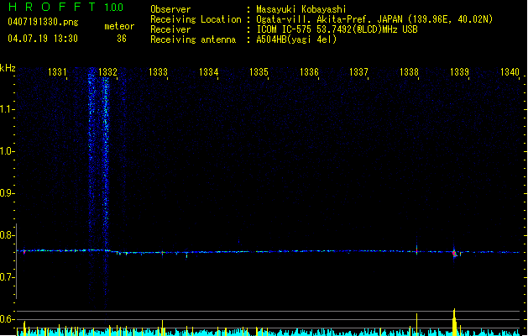Click the 0.6 kHz frequency axis label
The image size is (528, 336).
7,319
